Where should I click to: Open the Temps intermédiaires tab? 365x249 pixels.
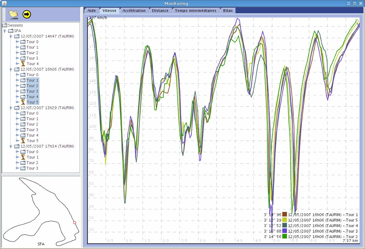(195, 11)
